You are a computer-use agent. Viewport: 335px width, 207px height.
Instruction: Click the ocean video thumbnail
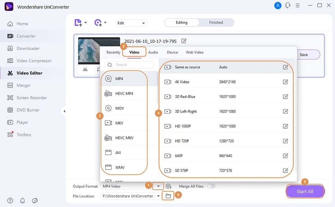(99, 51)
